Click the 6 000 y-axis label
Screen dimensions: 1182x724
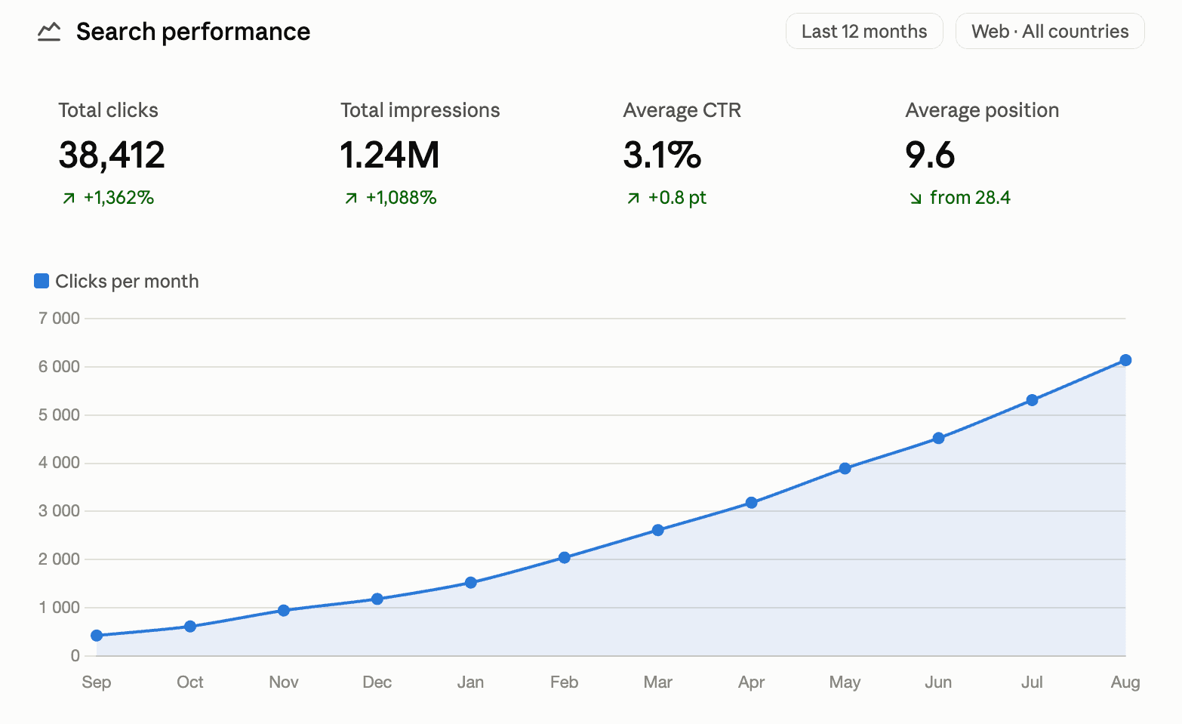(59, 367)
